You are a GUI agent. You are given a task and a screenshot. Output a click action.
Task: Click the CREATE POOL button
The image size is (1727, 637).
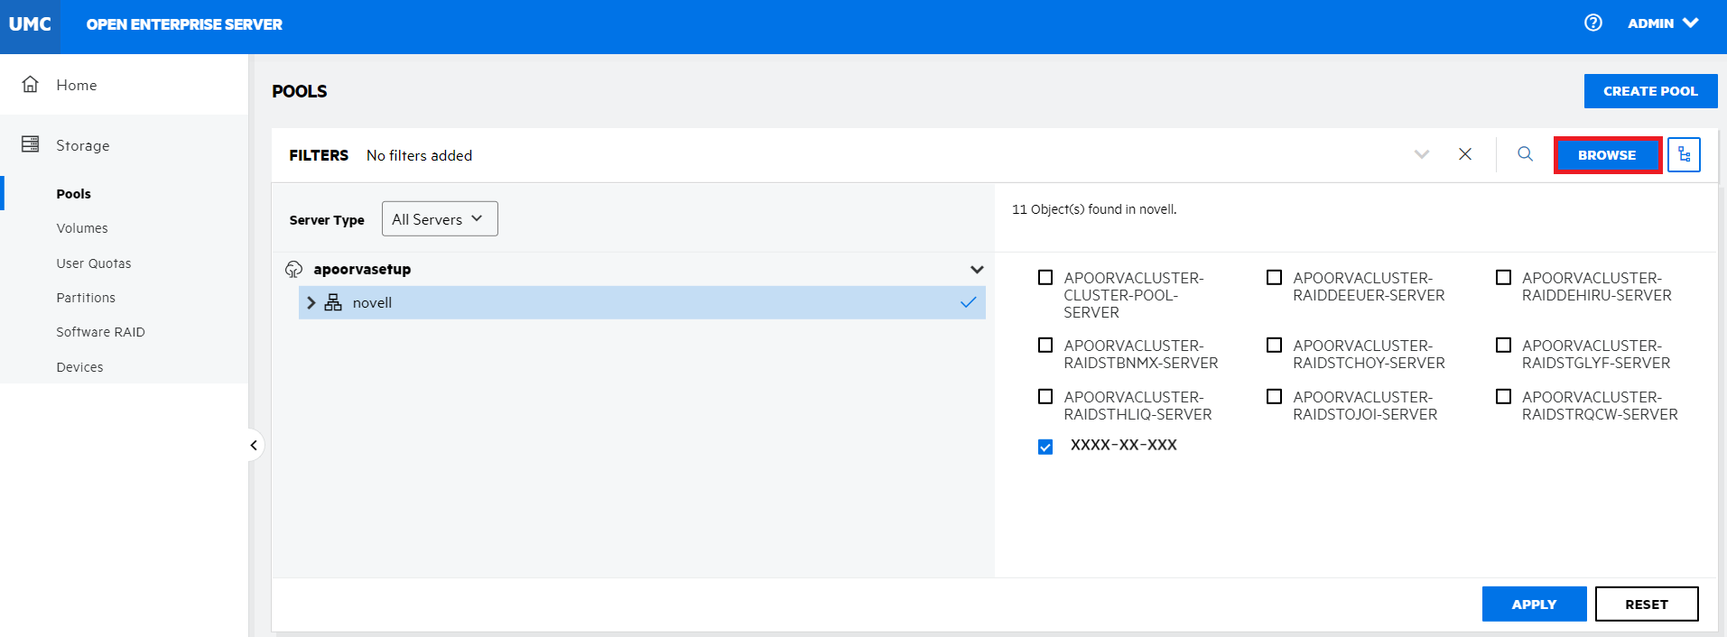pyautogui.click(x=1649, y=91)
